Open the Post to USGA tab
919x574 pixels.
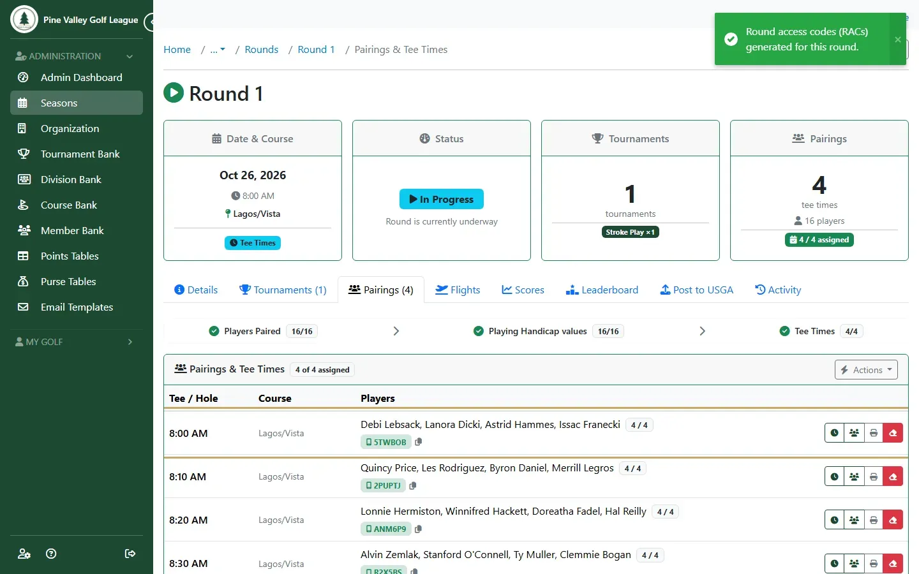click(696, 290)
